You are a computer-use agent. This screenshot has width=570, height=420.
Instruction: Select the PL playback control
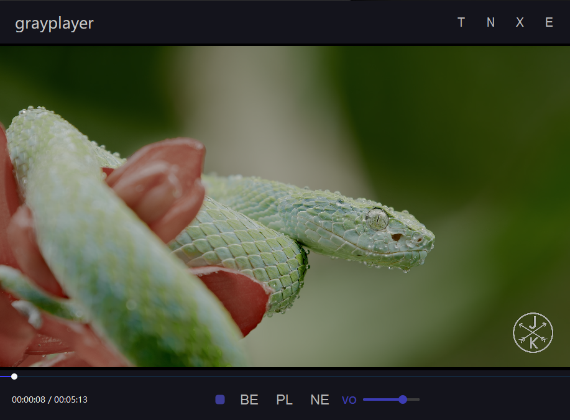284,399
